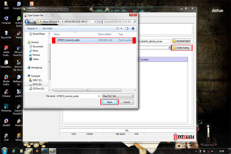Select Music library
The width and height of the screenshot is (231, 154).
click(34, 51)
